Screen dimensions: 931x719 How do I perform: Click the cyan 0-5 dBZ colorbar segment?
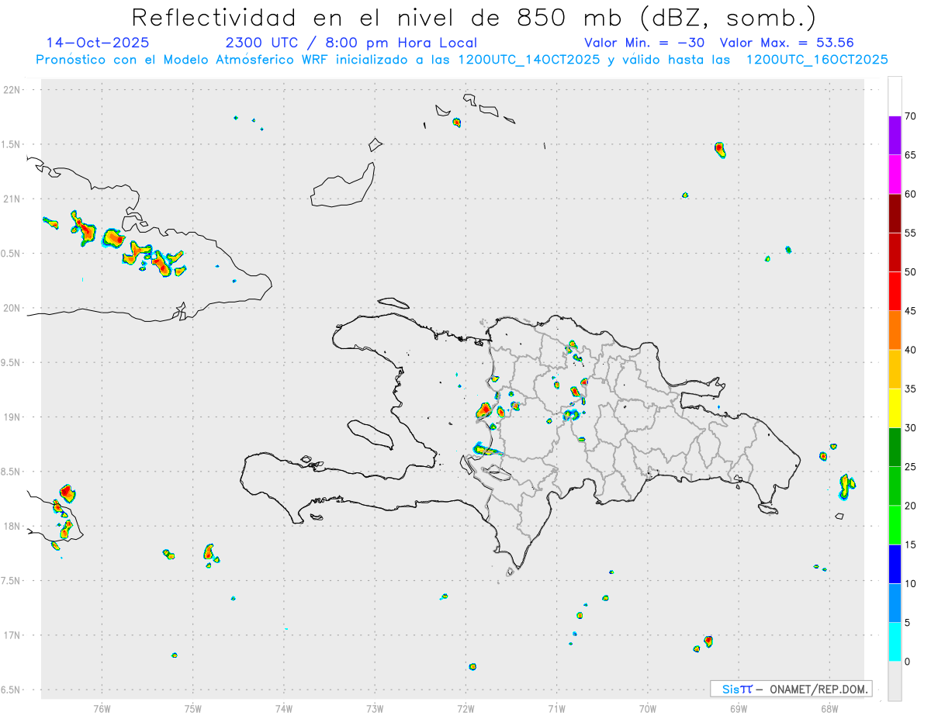click(x=895, y=642)
